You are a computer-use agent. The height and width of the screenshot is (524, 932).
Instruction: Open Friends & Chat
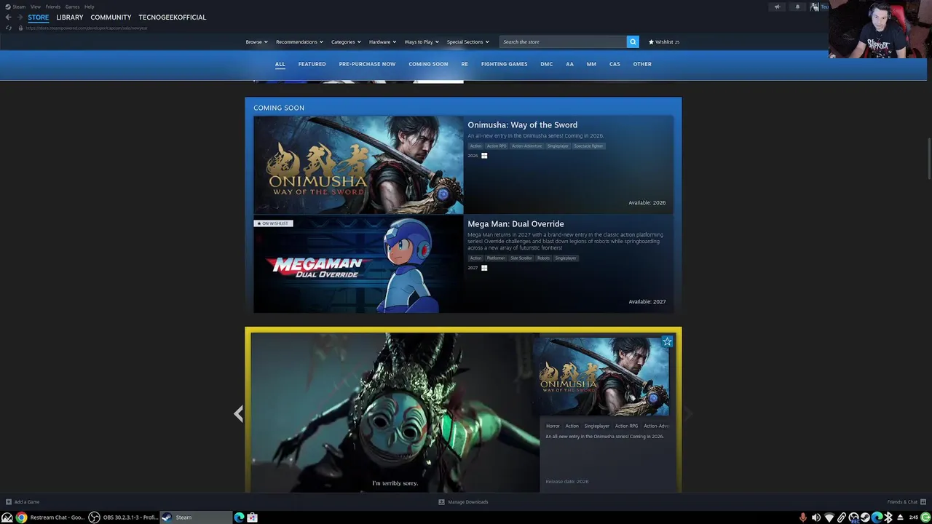coord(906,501)
